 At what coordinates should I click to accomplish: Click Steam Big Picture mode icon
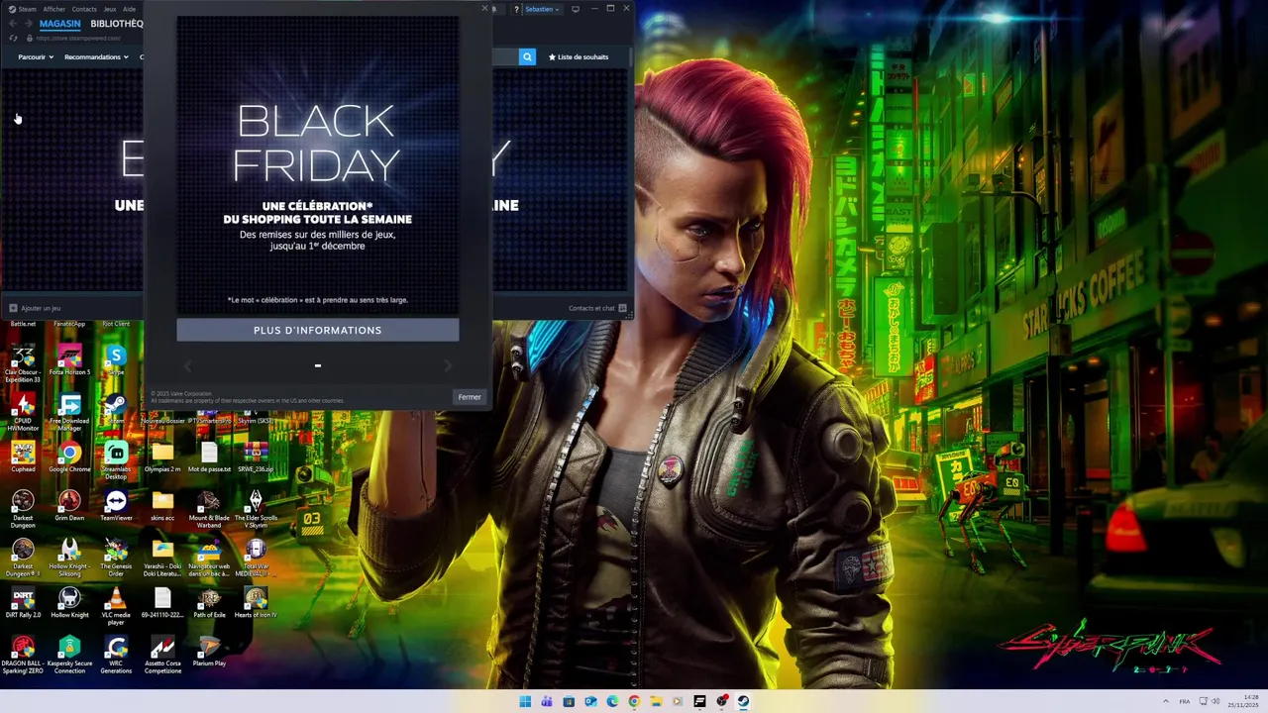click(x=576, y=9)
